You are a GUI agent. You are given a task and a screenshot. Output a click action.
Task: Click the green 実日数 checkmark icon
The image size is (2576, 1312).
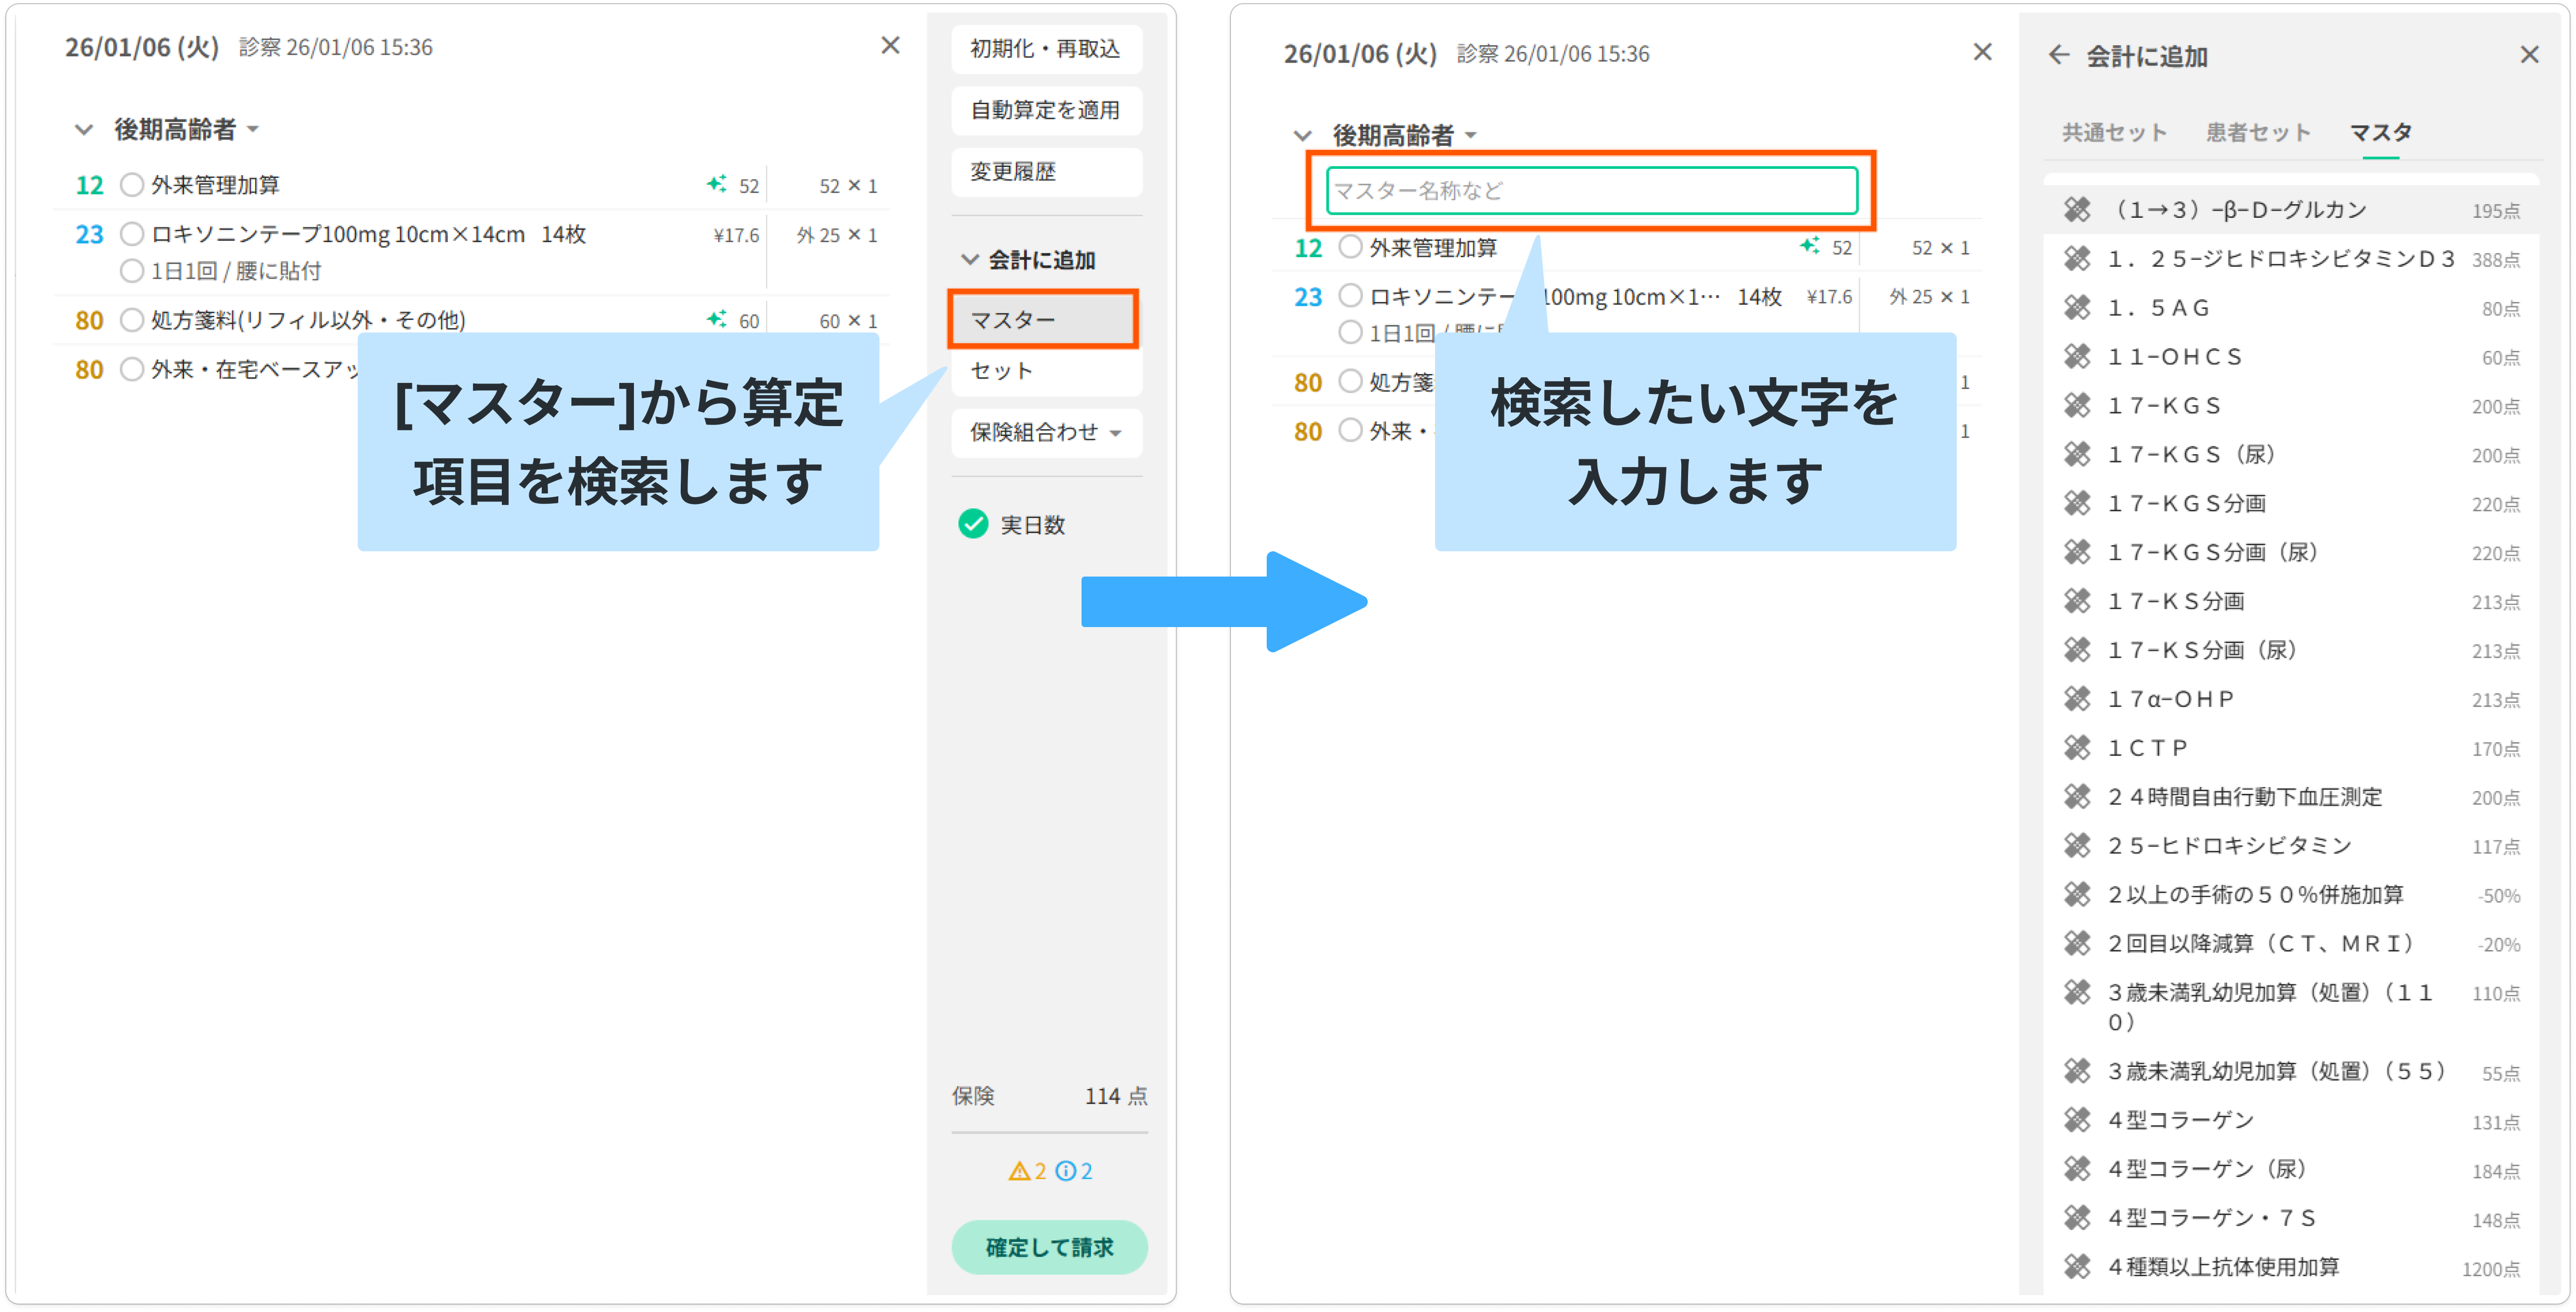973,524
